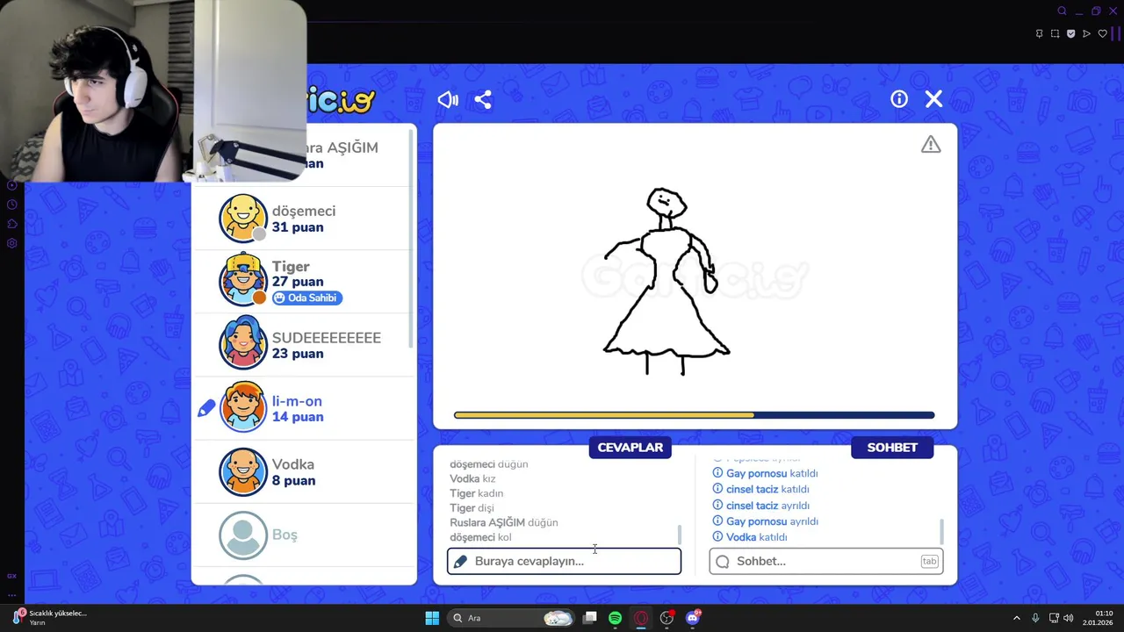
Task: Click the browser send/flow arrow icon
Action: click(1086, 34)
